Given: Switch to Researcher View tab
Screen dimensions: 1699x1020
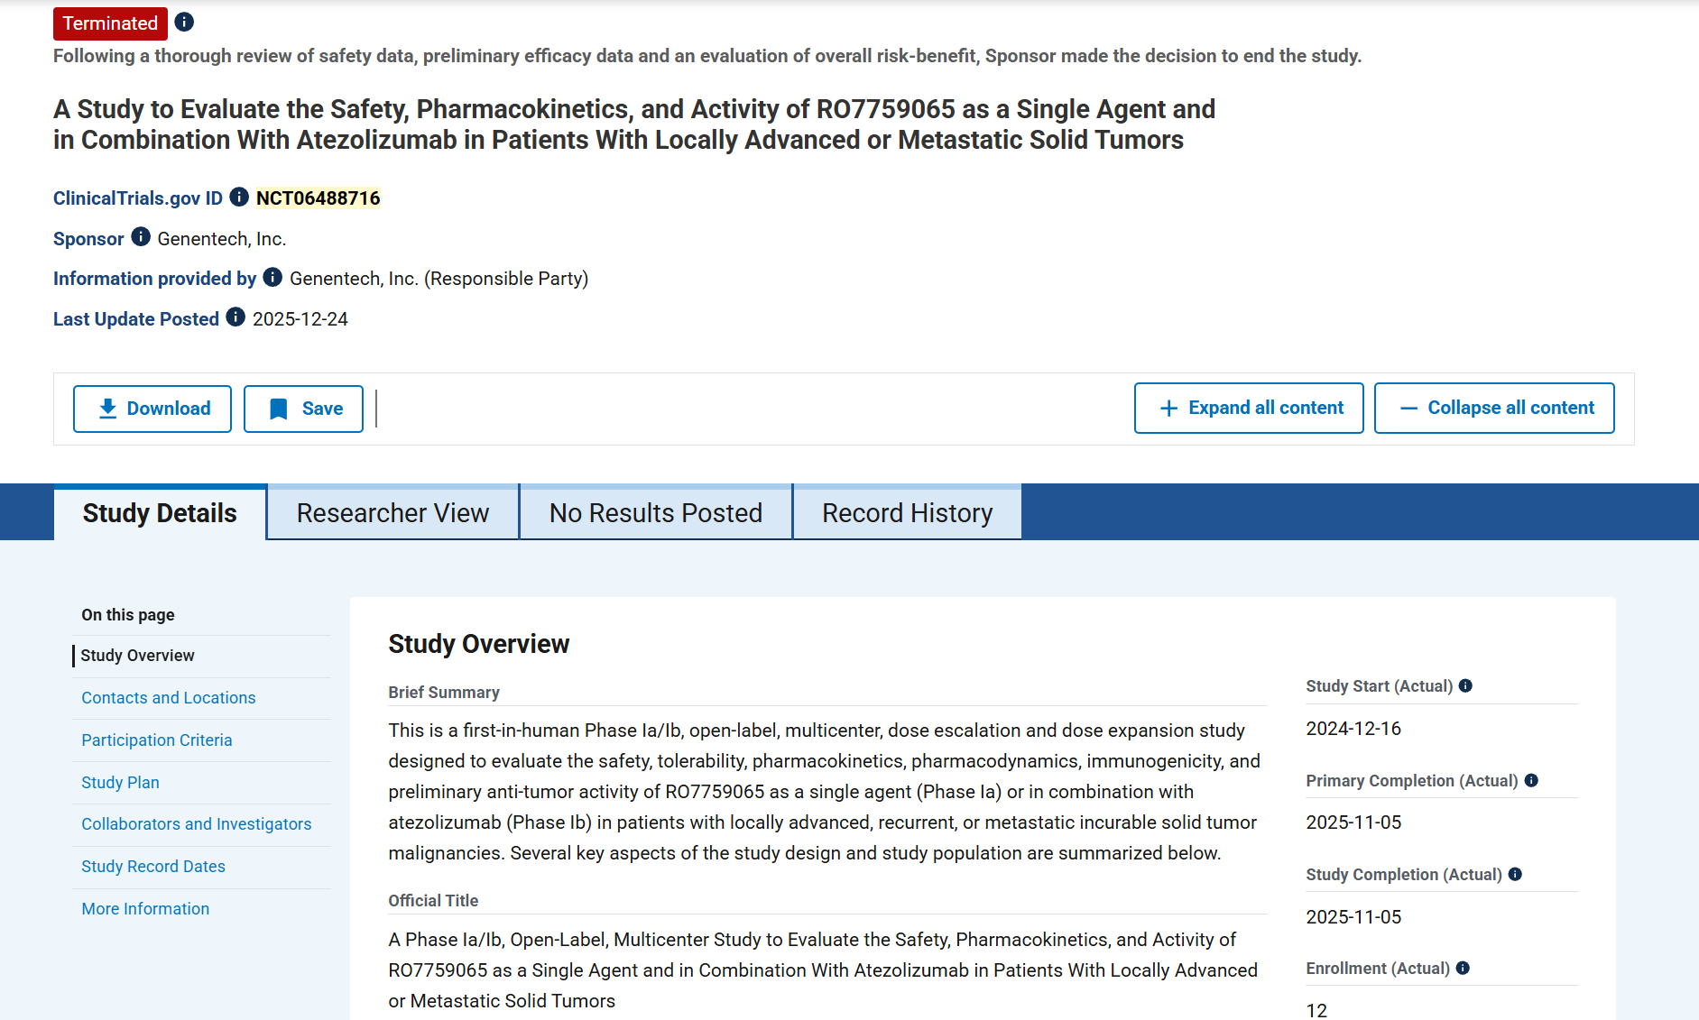Looking at the screenshot, I should click(392, 512).
